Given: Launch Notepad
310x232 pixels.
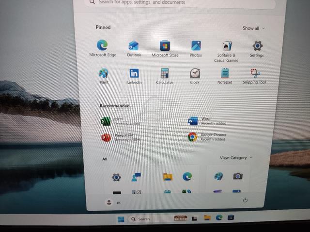Looking at the screenshot, I should coord(225,76).
